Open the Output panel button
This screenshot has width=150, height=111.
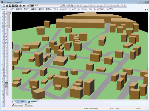[x=29, y=105]
